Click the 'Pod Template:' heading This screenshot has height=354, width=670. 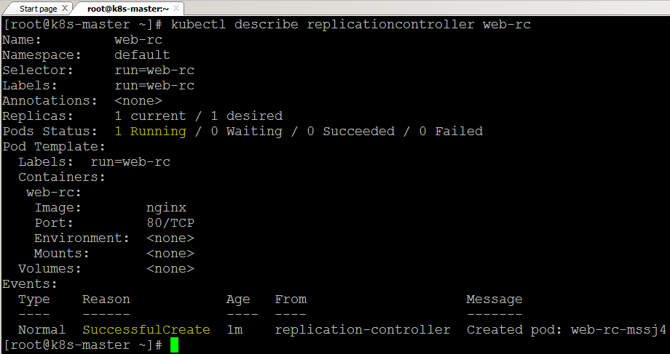pyautogui.click(x=54, y=147)
